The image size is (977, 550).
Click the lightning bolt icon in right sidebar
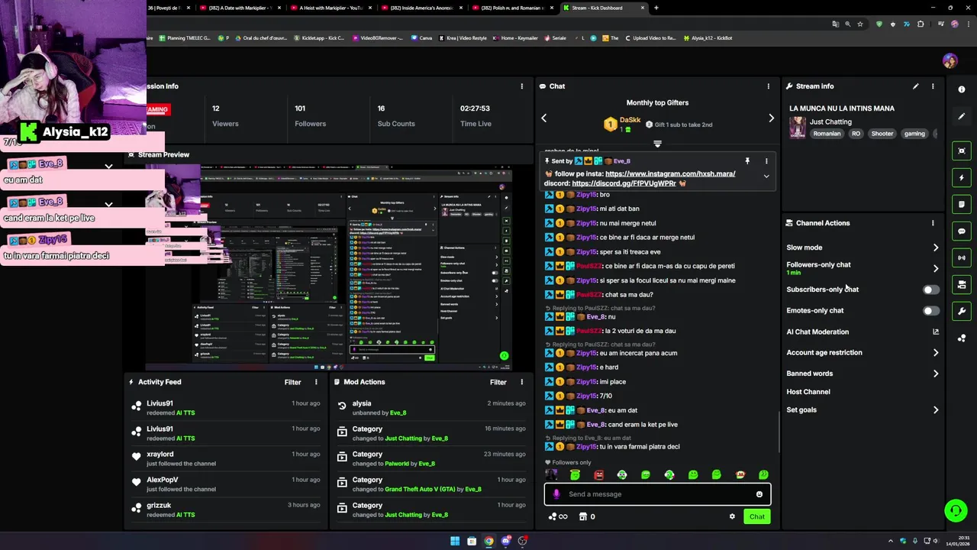point(962,177)
